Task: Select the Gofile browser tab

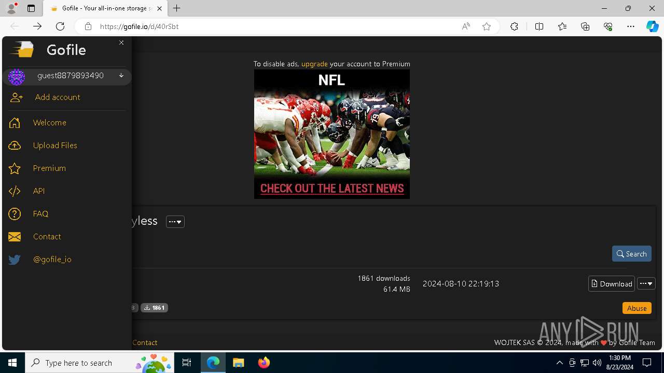Action: point(106,8)
